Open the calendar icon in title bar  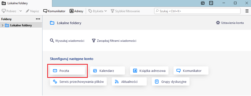[x=203, y=3]
